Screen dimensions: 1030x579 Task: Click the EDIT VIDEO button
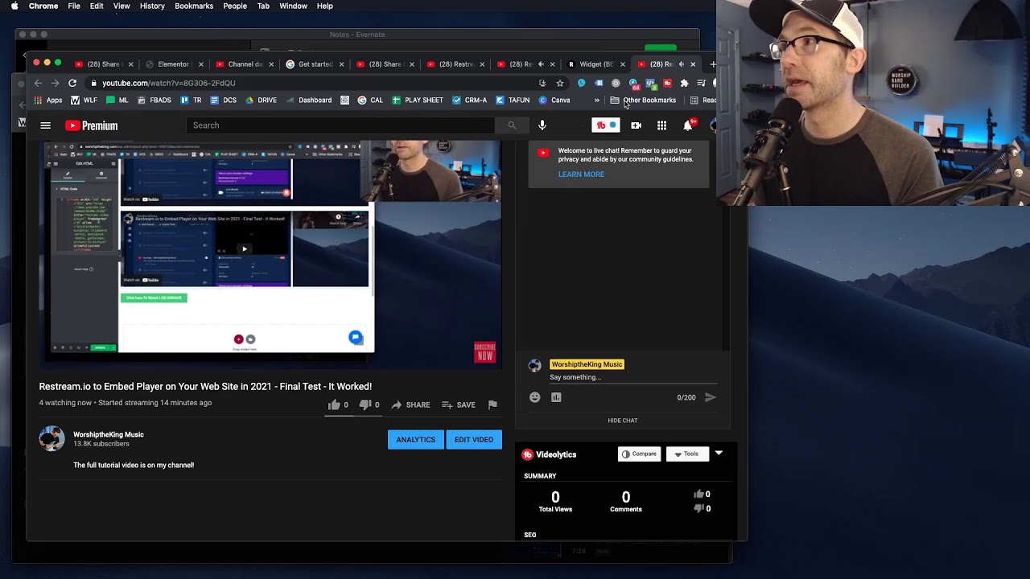[474, 440]
